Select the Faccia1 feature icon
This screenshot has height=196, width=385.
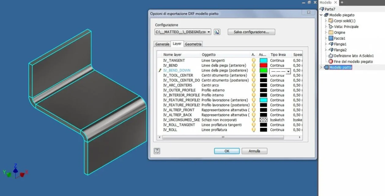331,38
